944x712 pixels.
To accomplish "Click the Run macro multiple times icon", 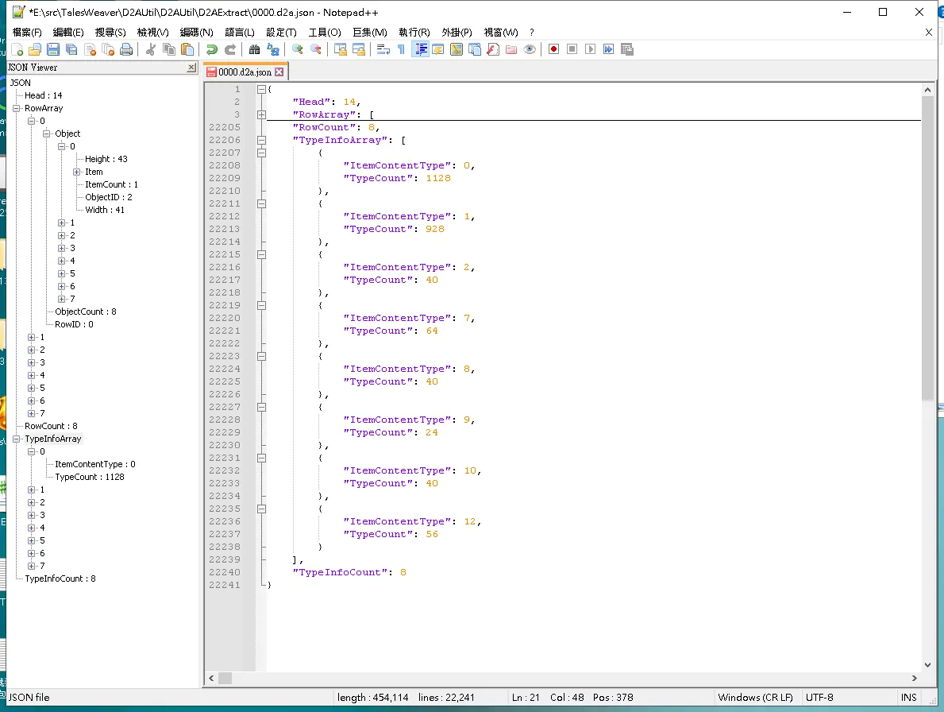I will [x=609, y=49].
